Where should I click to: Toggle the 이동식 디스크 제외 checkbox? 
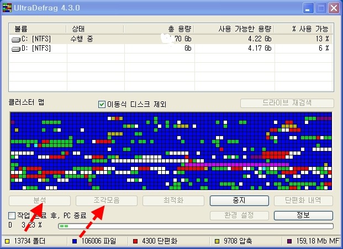102,104
